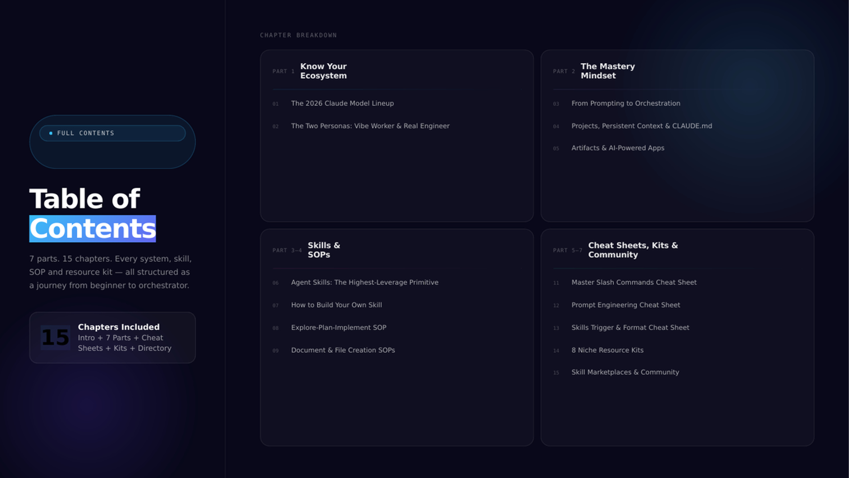Click the PART 5–7 label
This screenshot has height=478, width=849.
[x=567, y=250]
